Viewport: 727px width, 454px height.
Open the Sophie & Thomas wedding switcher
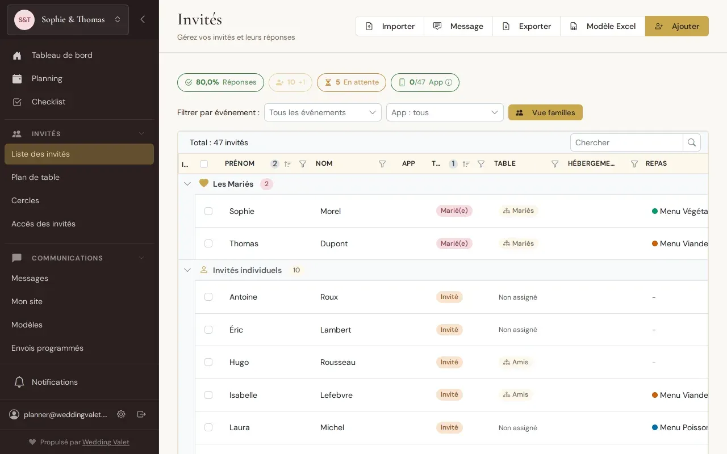68,20
